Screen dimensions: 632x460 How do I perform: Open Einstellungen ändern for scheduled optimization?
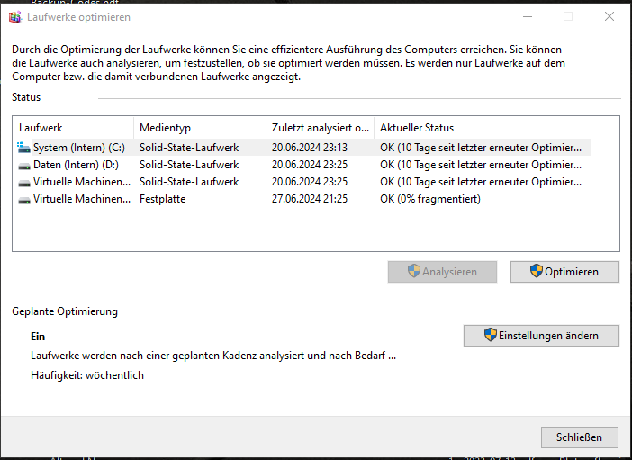pos(541,336)
